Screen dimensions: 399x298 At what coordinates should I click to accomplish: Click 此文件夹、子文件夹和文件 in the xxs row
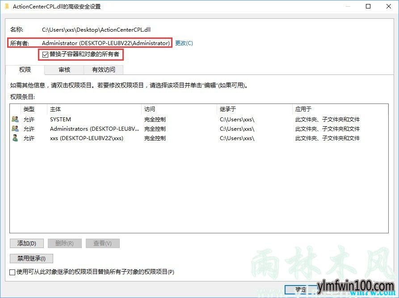(x=327, y=138)
